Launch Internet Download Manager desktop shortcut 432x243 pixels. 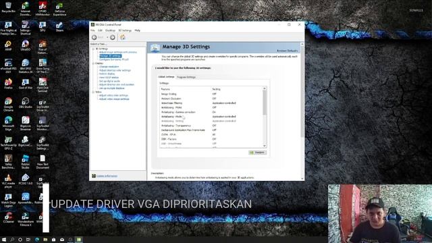(26, 9)
